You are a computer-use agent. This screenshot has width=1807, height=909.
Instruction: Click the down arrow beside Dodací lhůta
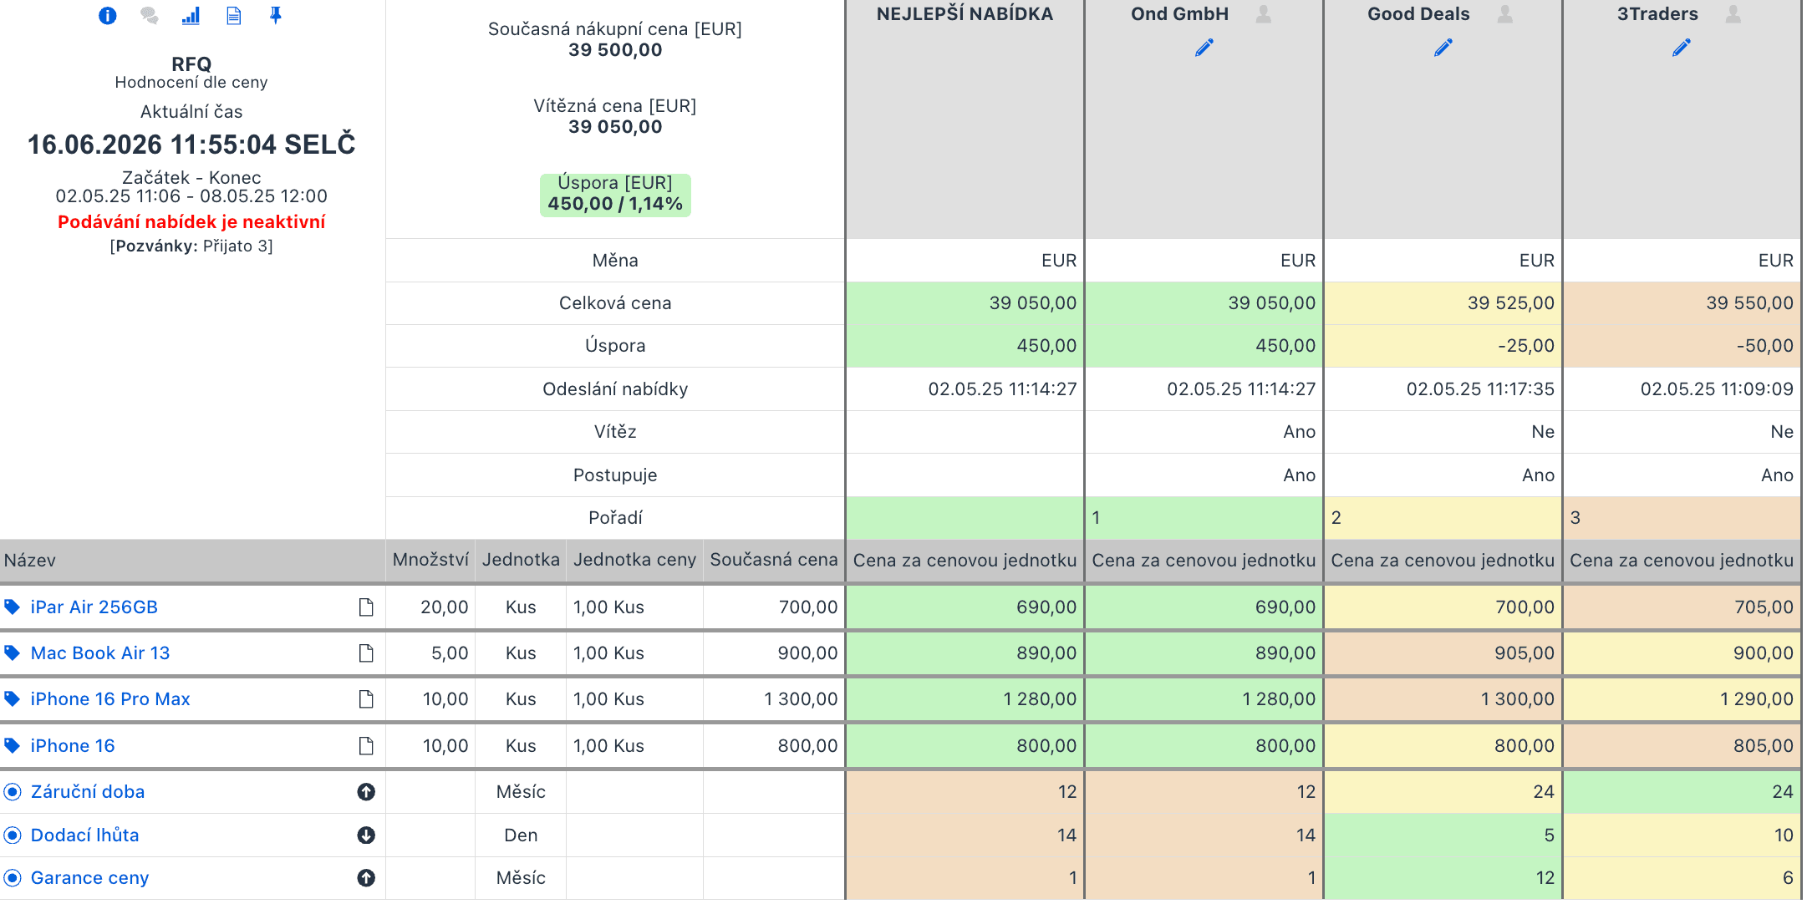point(366,835)
